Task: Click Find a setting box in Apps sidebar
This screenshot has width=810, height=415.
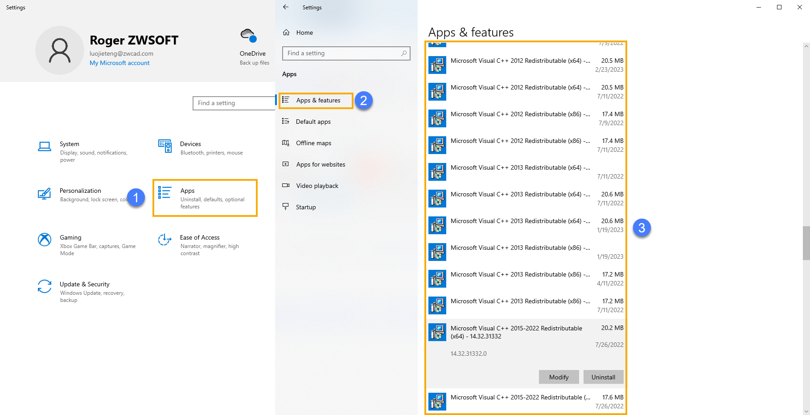Action: (346, 53)
